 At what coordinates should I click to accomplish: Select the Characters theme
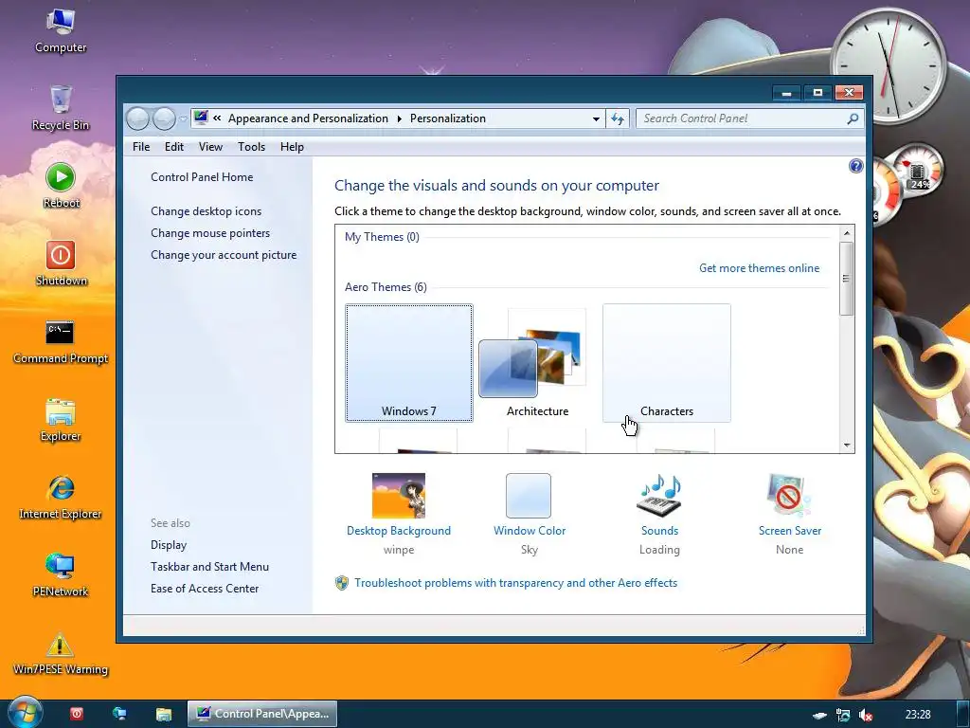tap(667, 363)
